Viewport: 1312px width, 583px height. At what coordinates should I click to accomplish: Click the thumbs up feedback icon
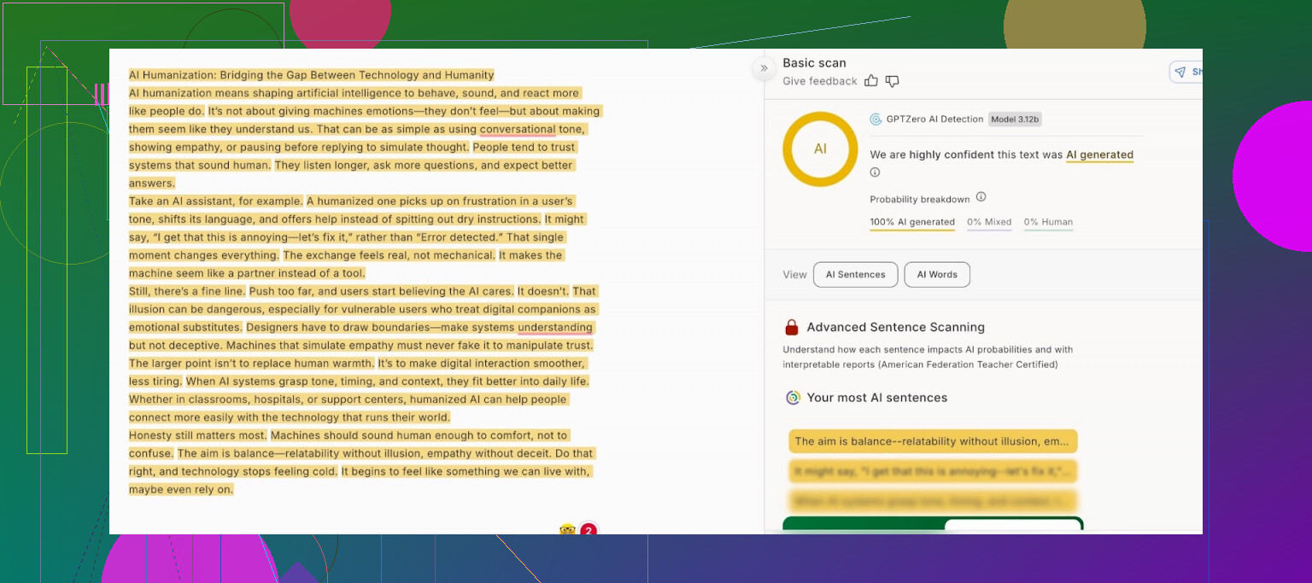point(871,81)
